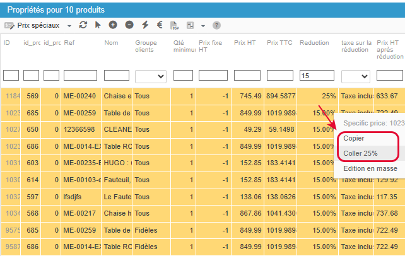Click the Prix TTC column header
The height and width of the screenshot is (256, 405).
[x=279, y=43]
